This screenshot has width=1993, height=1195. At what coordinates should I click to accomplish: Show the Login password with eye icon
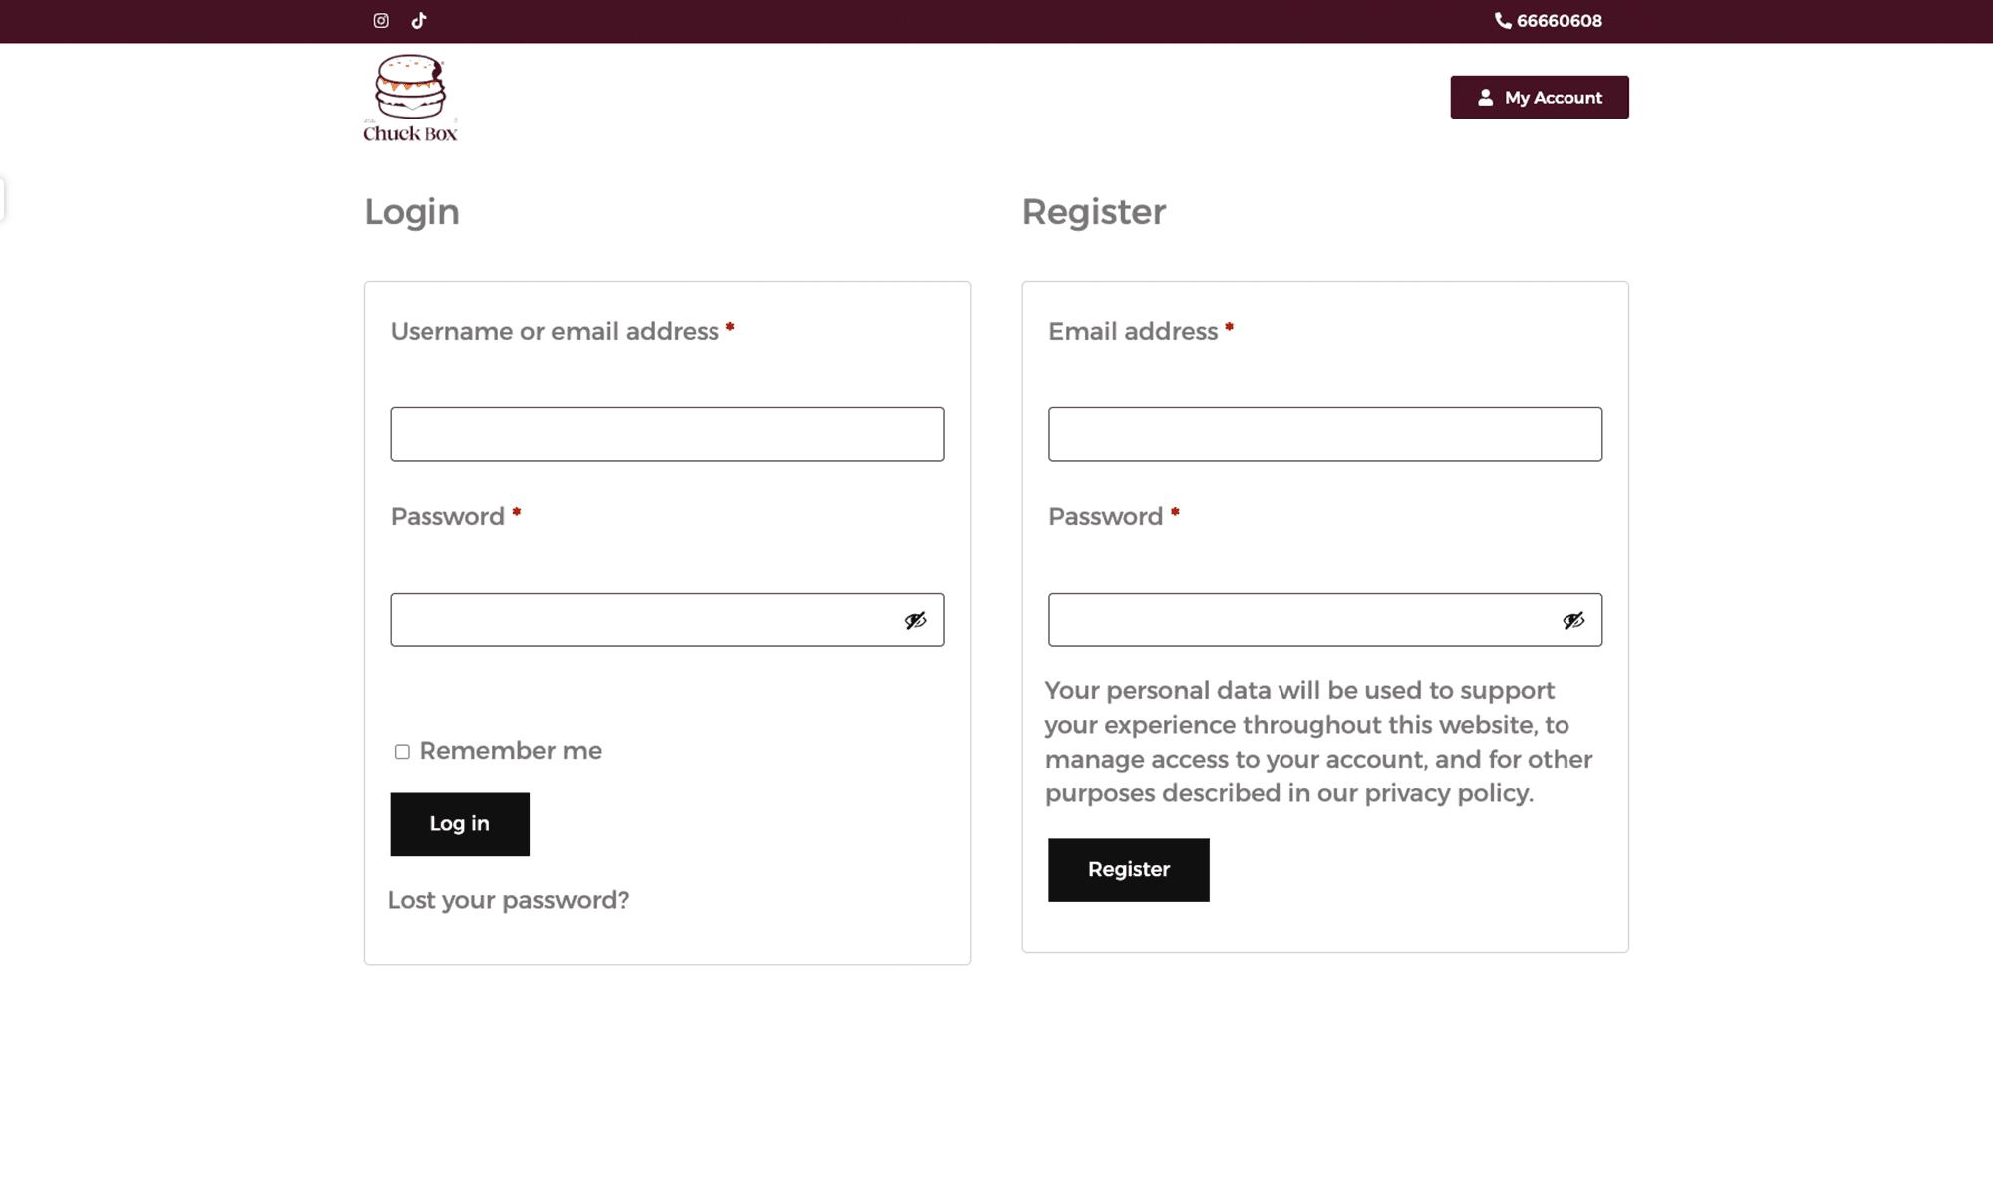coord(915,621)
